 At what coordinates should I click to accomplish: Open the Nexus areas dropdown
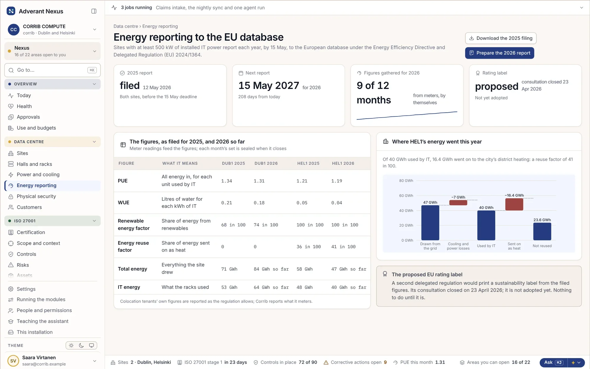[x=53, y=51]
